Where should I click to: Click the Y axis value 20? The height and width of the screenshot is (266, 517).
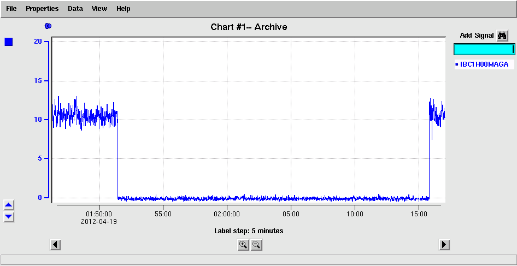coord(38,41)
